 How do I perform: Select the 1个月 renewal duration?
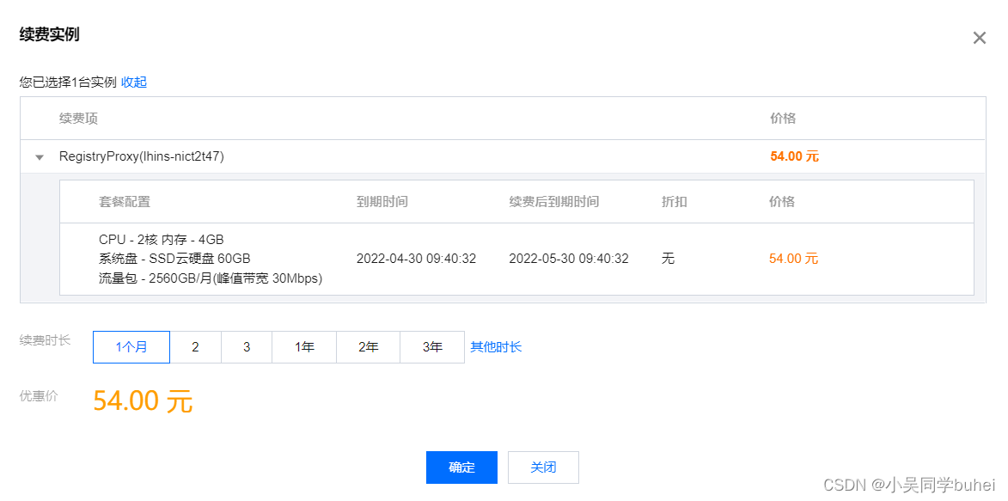point(131,347)
